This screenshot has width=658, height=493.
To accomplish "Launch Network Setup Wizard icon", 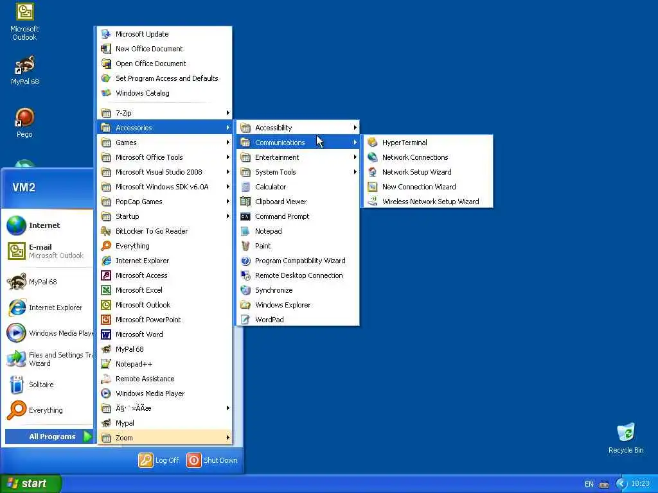I will pyautogui.click(x=372, y=172).
